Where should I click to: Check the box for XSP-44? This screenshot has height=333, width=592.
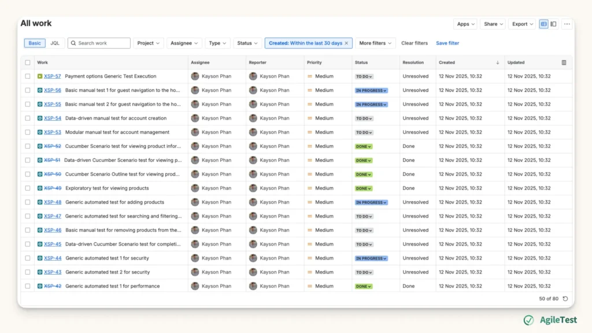[28, 258]
